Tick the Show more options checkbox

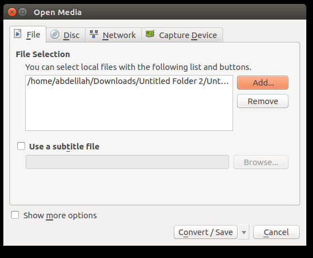pyautogui.click(x=15, y=215)
